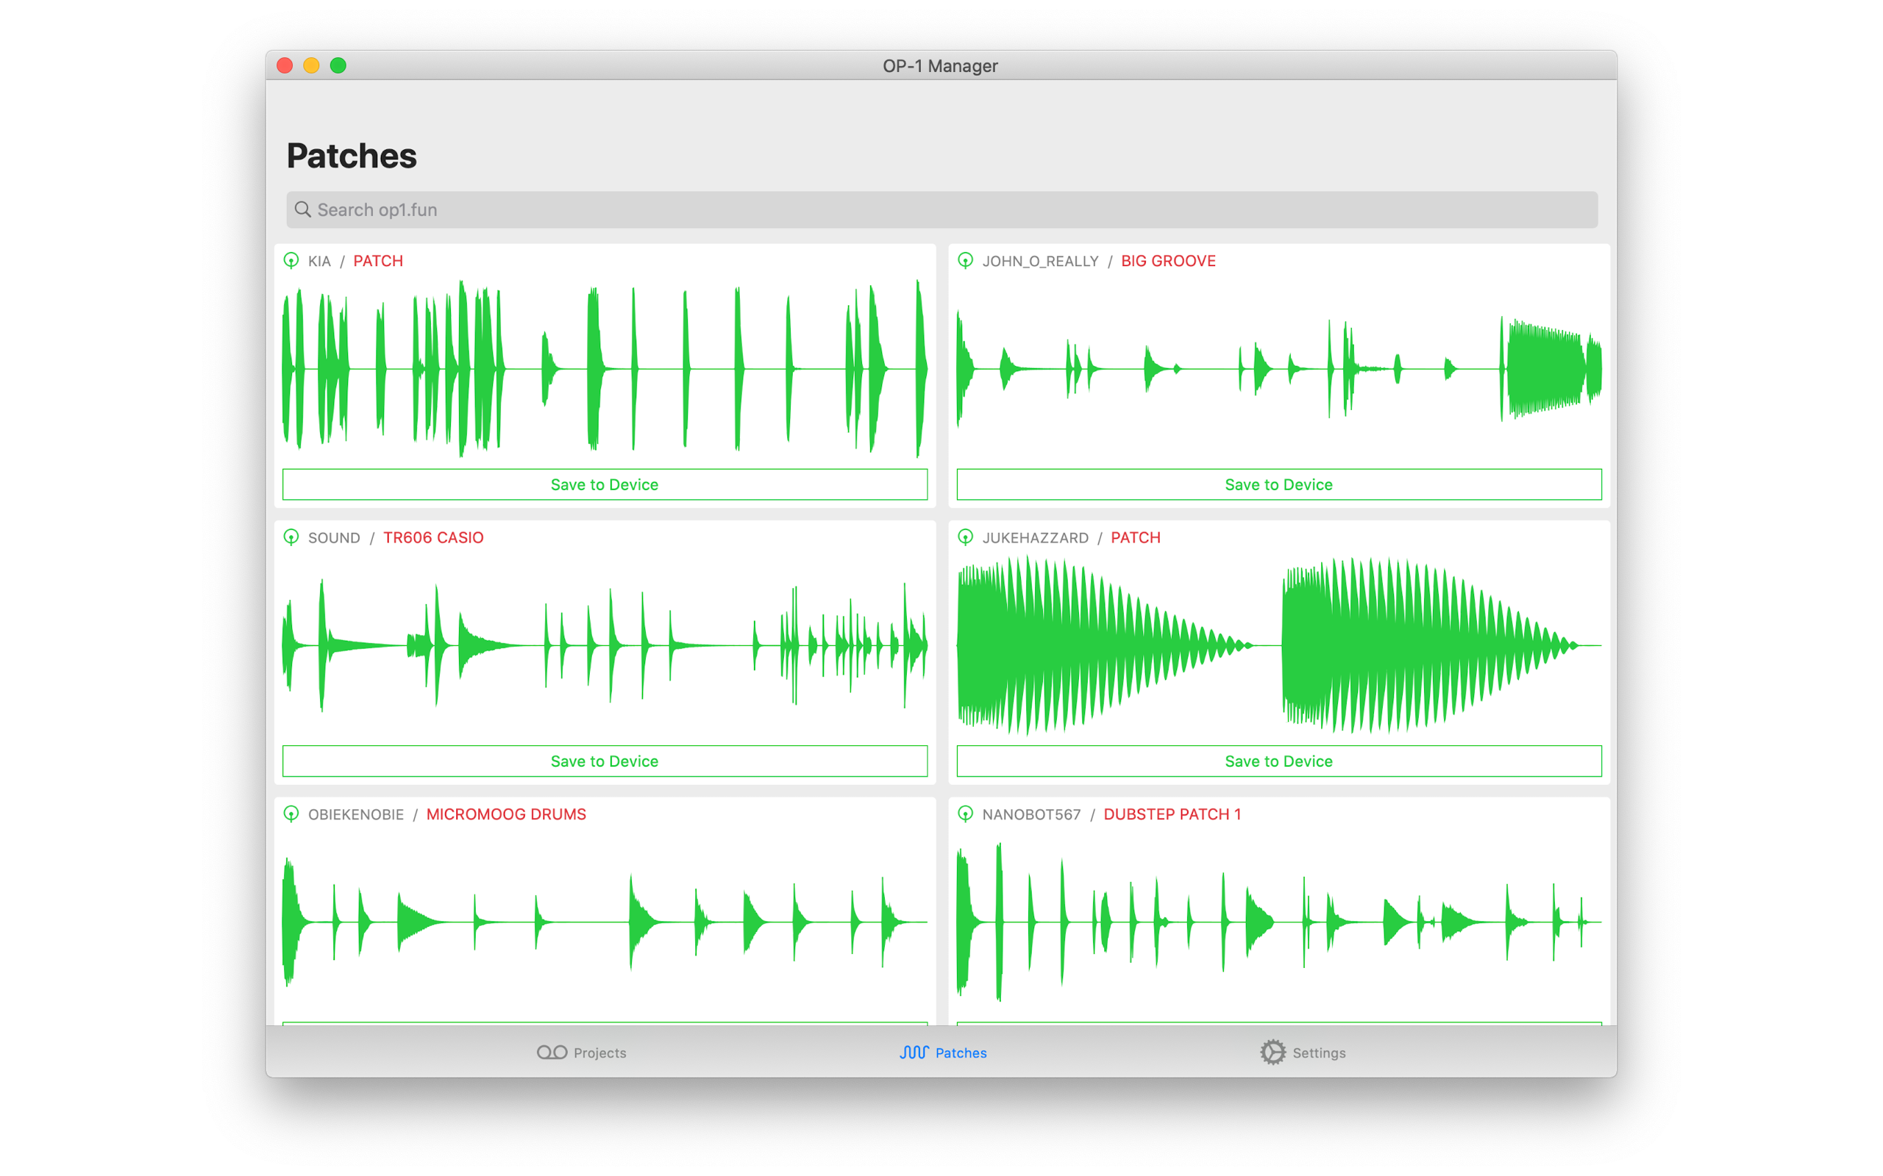This screenshot has height=1176, width=1883.
Task: Click the MICROMOOG DRUMS patch title
Action: pyautogui.click(x=506, y=815)
